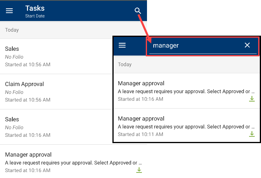
Task: Open the Manager approval result started 10:11 AM
Action: point(186,126)
